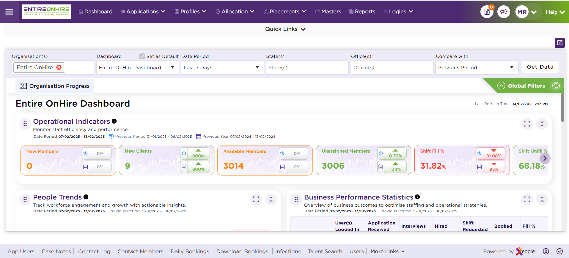Viewport: 569px width, 258px height.
Task: Click the open-in-new-window icon
Action: pyautogui.click(x=560, y=43)
